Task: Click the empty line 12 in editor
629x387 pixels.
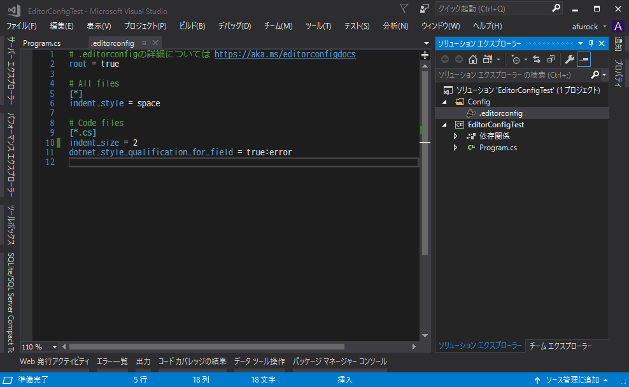Action: pos(243,162)
